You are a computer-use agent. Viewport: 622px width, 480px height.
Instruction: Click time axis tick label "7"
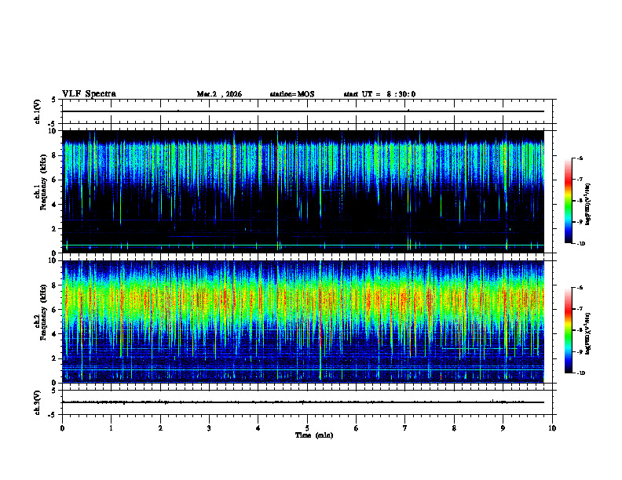point(405,428)
